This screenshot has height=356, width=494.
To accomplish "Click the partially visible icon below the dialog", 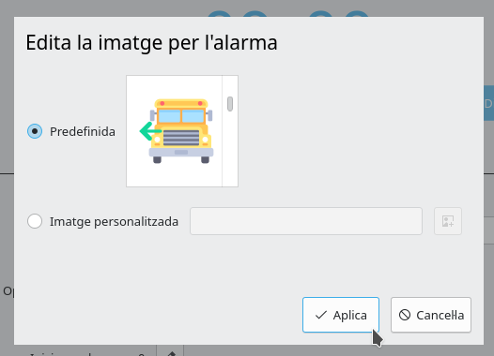I will click(x=171, y=353).
